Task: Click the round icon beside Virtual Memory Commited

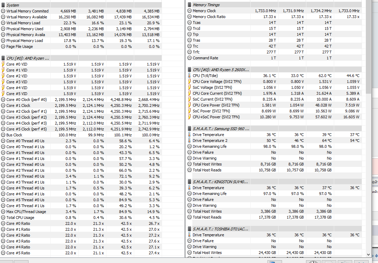Action: point(3,11)
